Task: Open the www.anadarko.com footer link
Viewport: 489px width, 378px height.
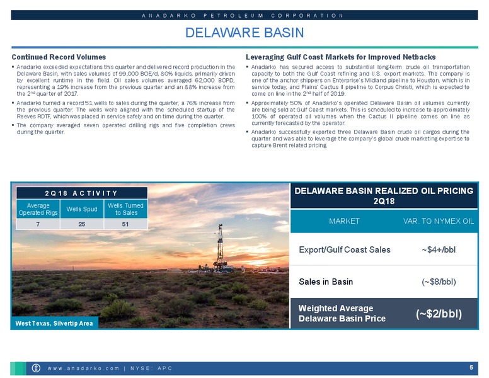Action: pos(83,369)
